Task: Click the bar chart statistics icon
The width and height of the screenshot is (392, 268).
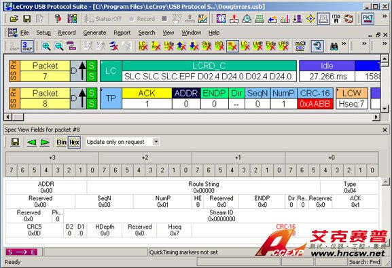Action: (x=285, y=19)
